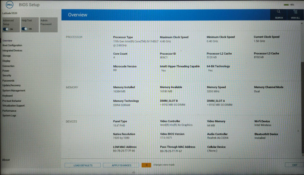Click the Load Defaults button
Viewport: 304px width, 175px height.
[x=82, y=166]
